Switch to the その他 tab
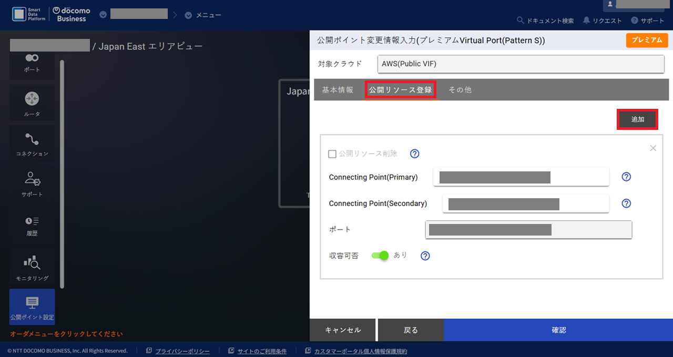The width and height of the screenshot is (673, 357). 460,90
